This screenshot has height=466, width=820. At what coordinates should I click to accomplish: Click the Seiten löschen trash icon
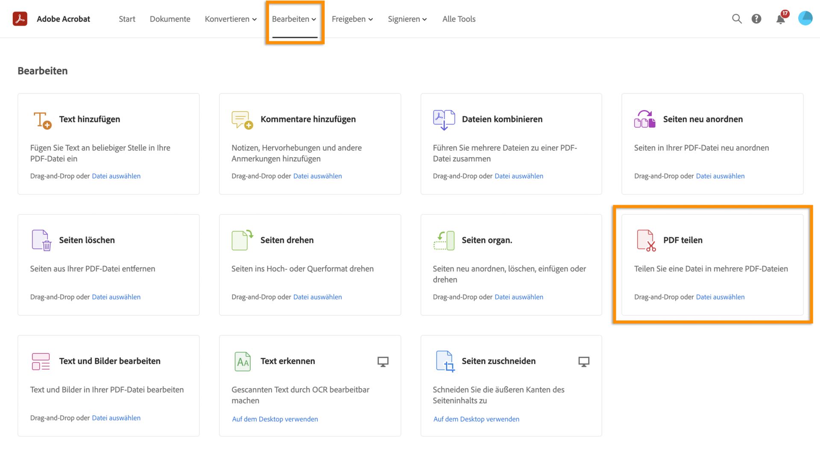(41, 240)
